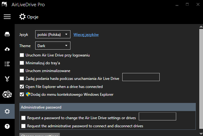Maximize the AirLiveDrive Pro window
Viewport: 203px width, 136px height.
tap(187, 4)
